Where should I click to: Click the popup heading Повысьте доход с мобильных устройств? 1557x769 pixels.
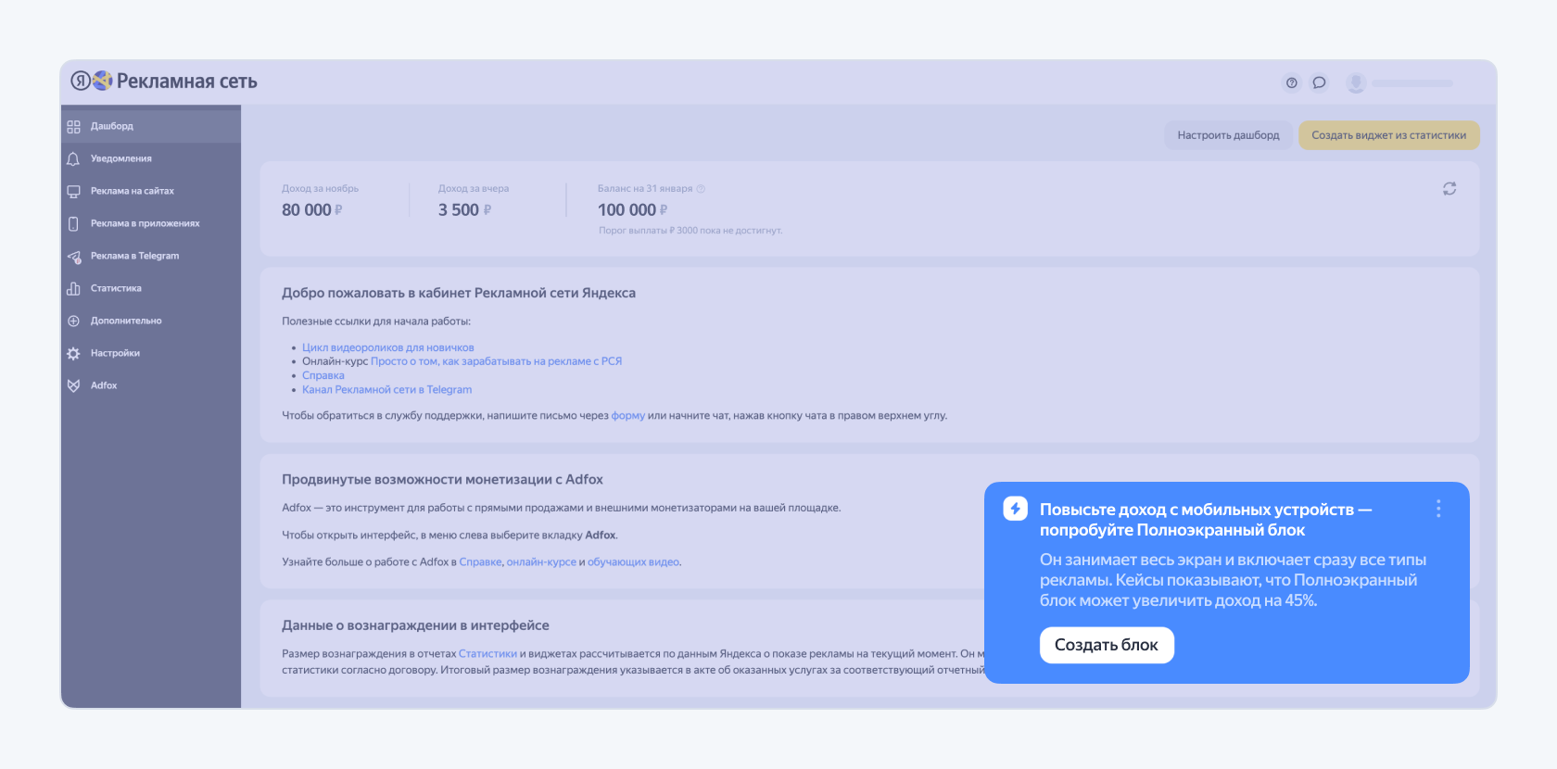pos(1206,520)
